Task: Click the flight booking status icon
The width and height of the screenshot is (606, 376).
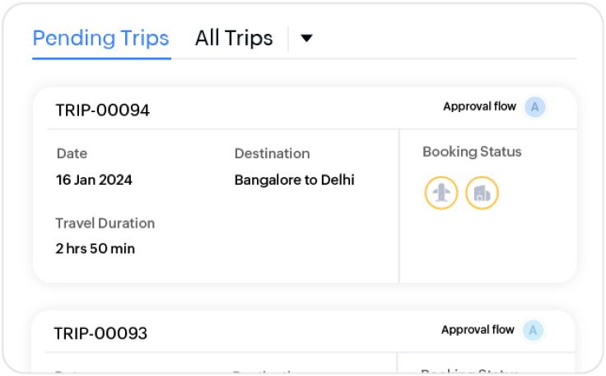Action: pyautogui.click(x=441, y=193)
